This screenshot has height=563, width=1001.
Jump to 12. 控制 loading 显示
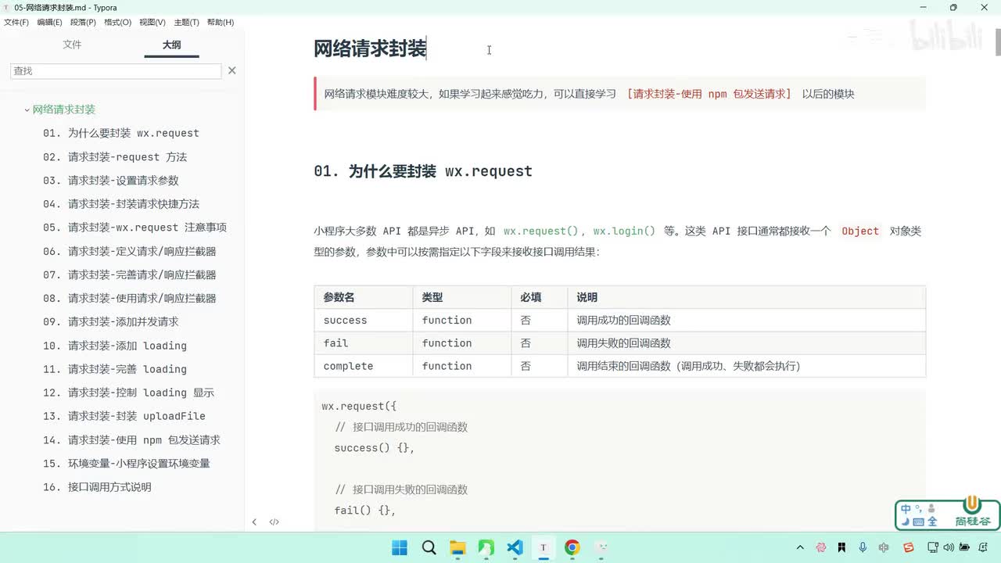coord(128,393)
